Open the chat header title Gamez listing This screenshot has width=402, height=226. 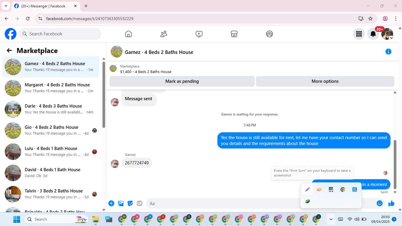click(159, 52)
